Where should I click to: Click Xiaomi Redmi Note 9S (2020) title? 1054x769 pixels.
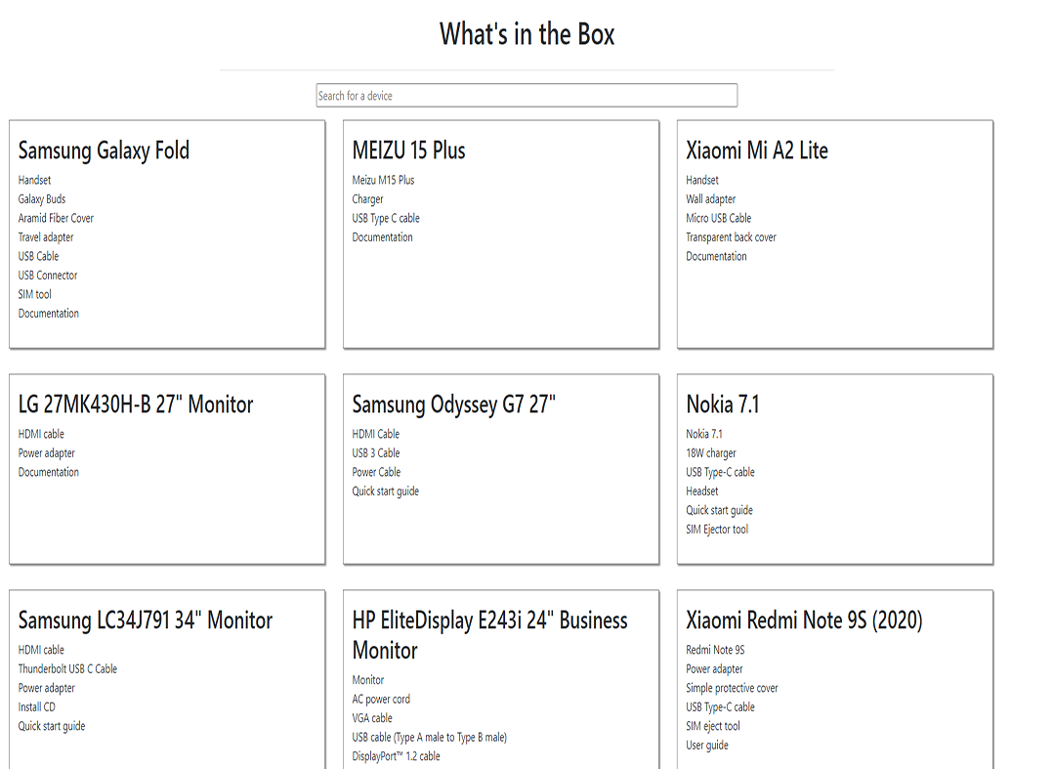point(804,620)
